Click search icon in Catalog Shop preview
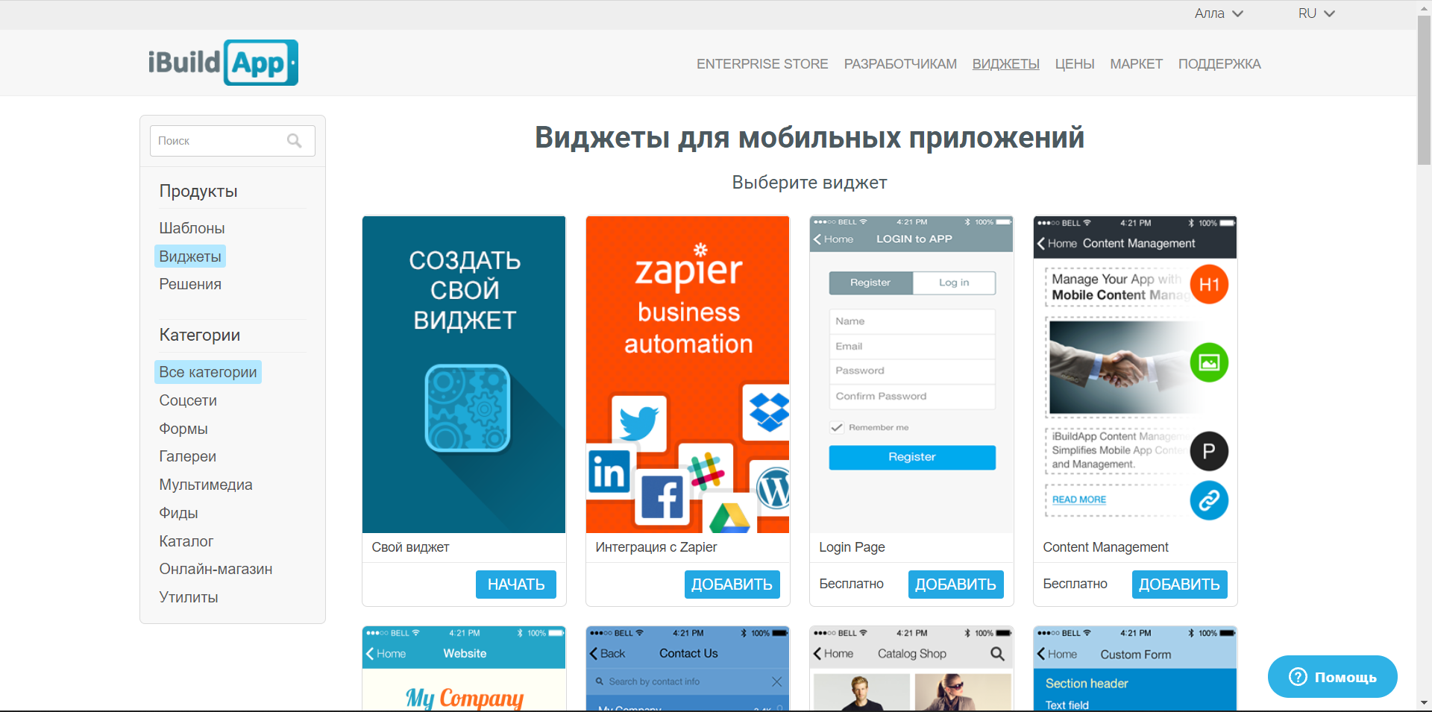 coord(997,654)
